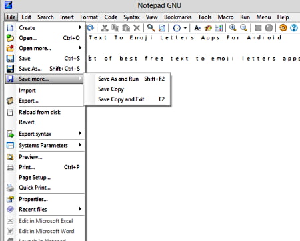Choose Edit in Microsoft Excel
The width and height of the screenshot is (300, 241).
pos(45,221)
